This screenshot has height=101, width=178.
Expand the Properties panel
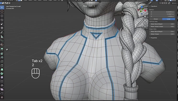point(153,38)
